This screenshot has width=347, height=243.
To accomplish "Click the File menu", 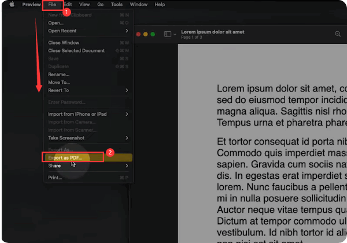I will point(52,5).
